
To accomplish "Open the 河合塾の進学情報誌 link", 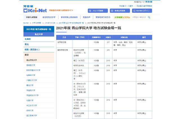I will tap(144, 6).
